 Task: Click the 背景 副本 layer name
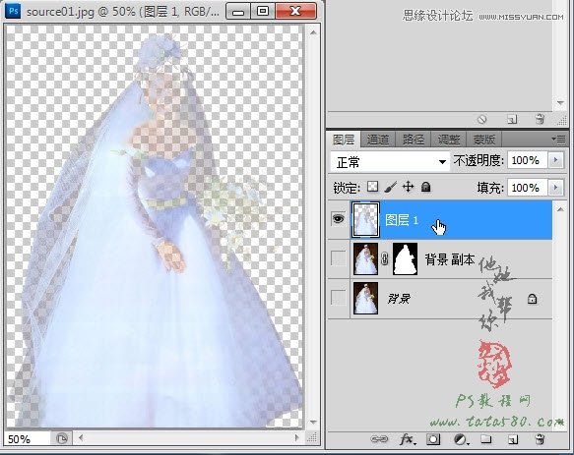click(450, 259)
